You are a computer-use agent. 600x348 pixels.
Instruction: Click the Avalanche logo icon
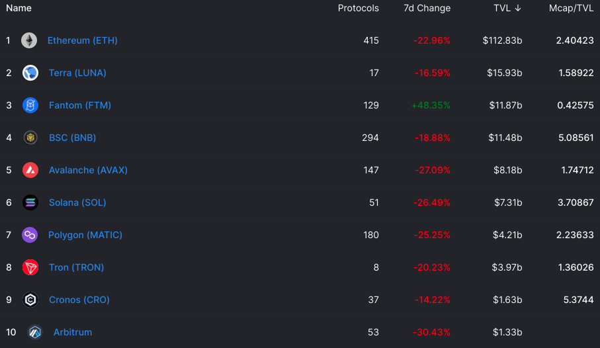pyautogui.click(x=30, y=170)
